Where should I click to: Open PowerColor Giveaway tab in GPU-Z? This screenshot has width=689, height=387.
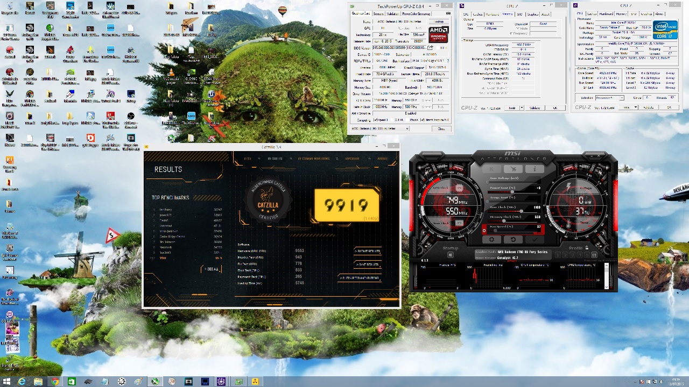416,13
